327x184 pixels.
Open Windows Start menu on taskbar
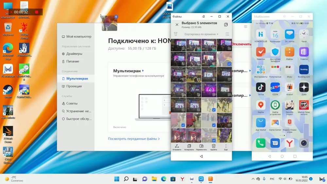click(117, 179)
